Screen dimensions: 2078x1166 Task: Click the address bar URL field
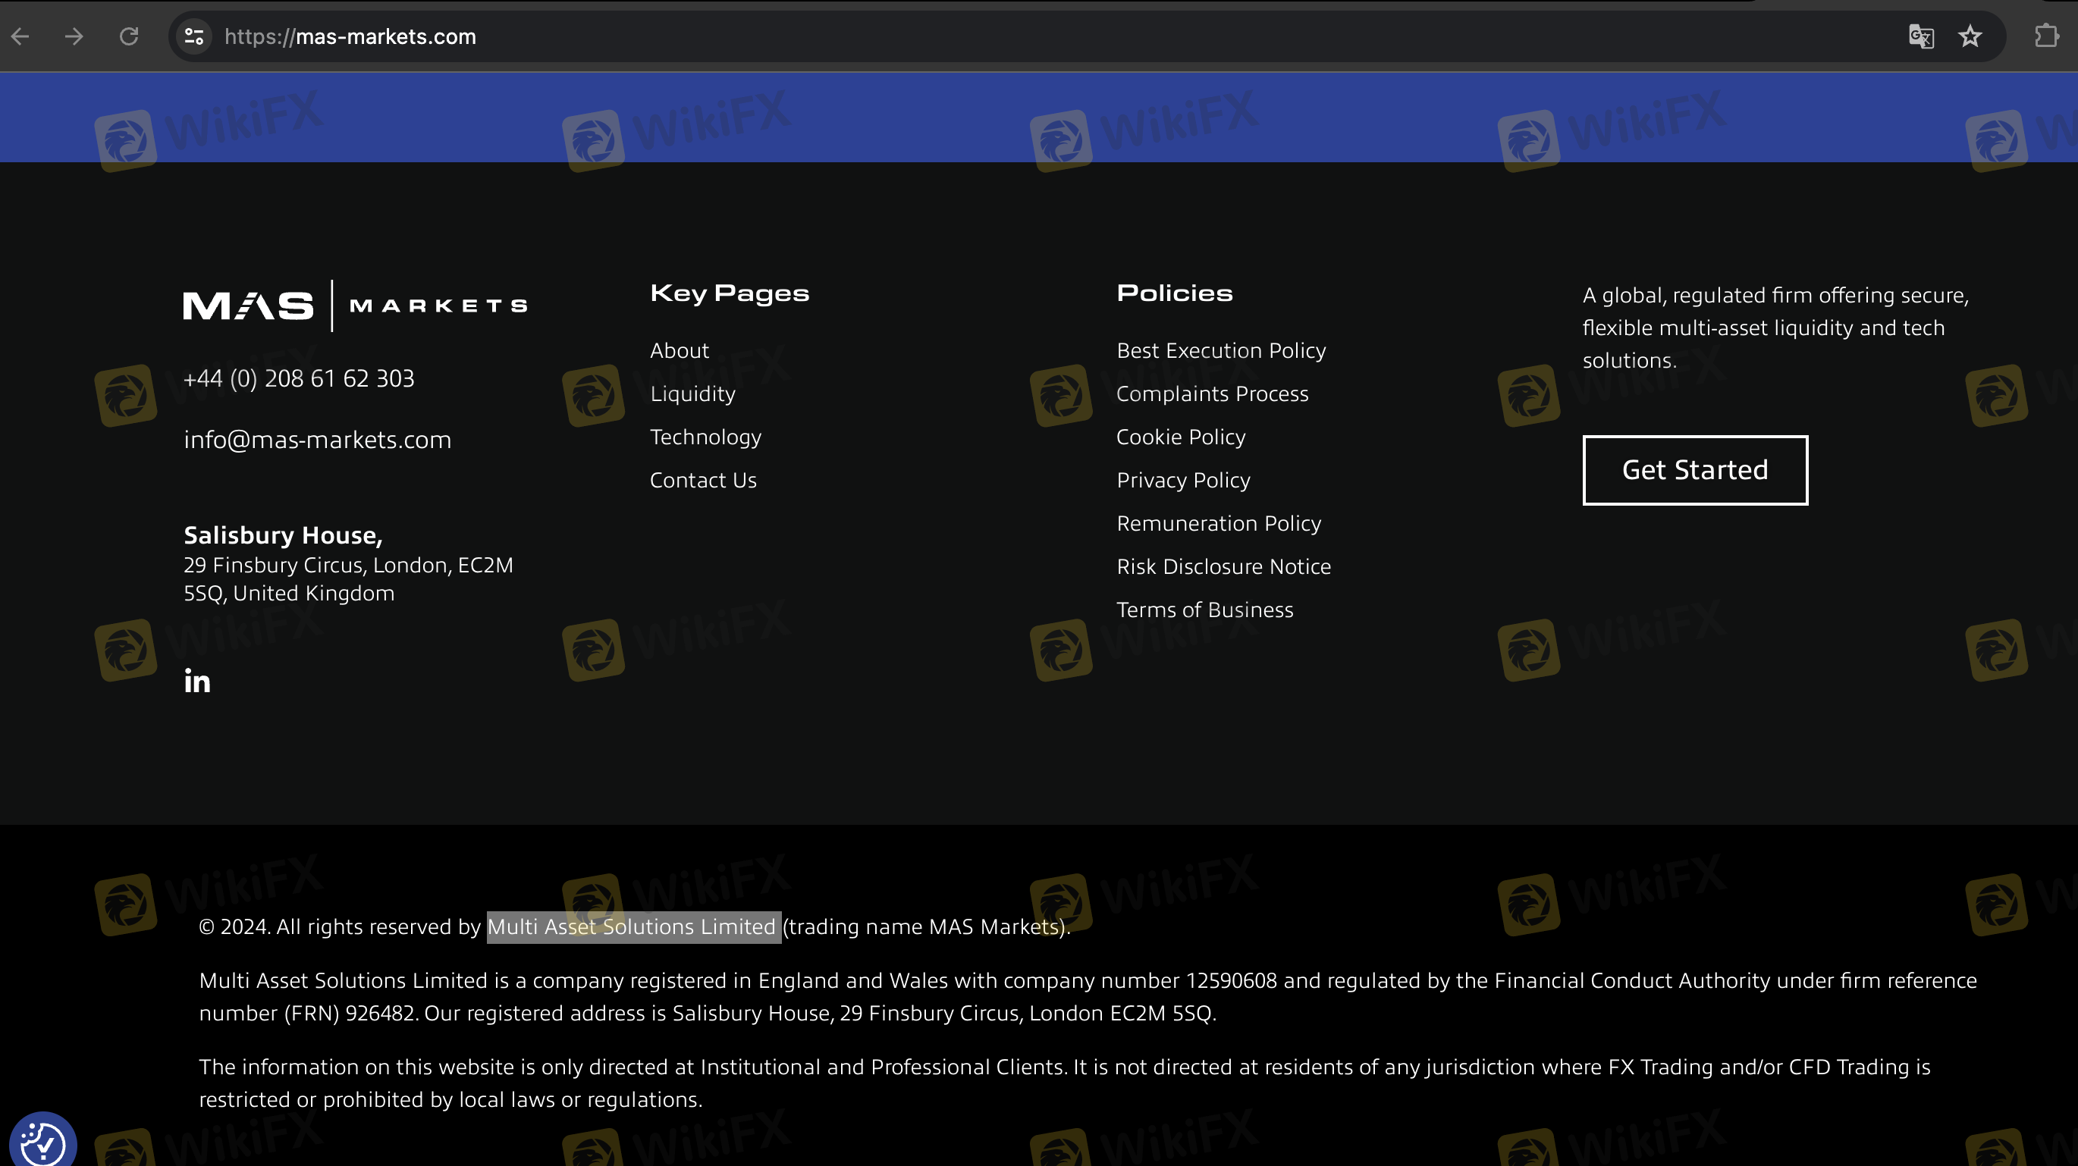968,36
